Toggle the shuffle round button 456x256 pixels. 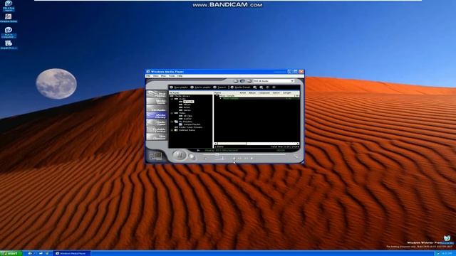(x=249, y=81)
